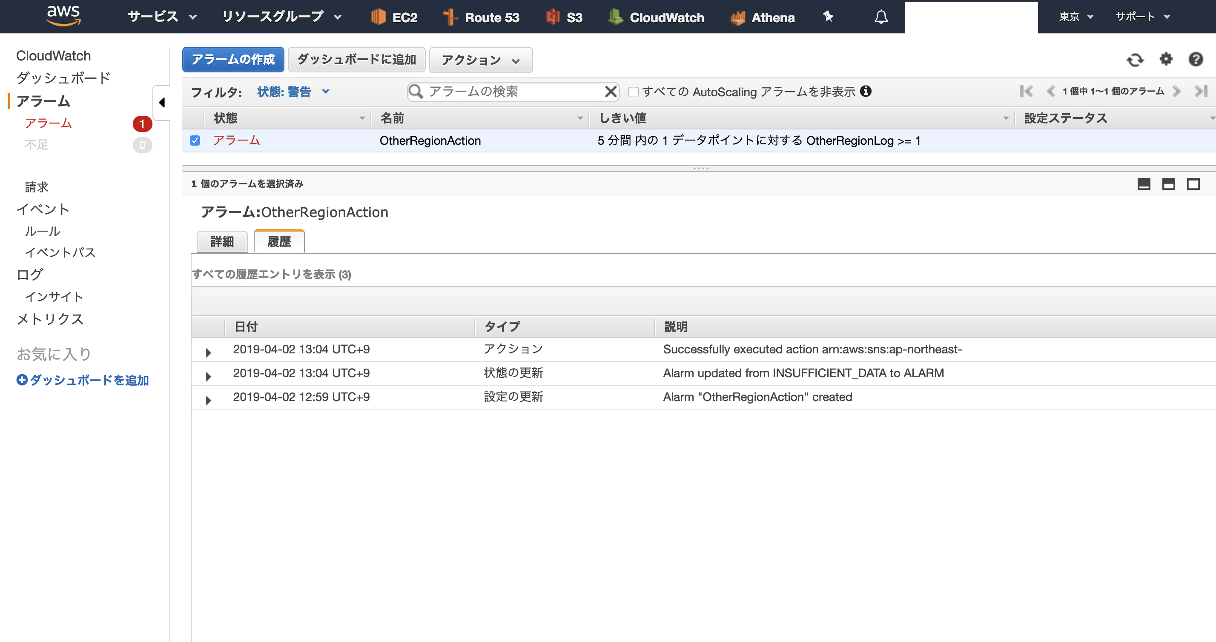Click the pin shortcuts icon
Viewport: 1216px width, 642px height.
click(828, 17)
